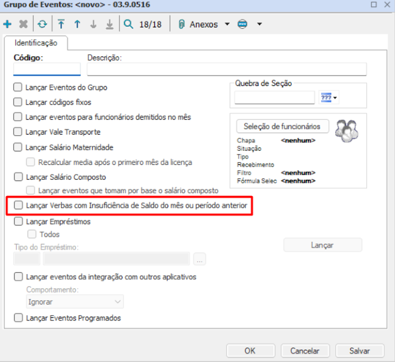
Task: Close the Grupo de Eventos window
Action: [387, 4]
